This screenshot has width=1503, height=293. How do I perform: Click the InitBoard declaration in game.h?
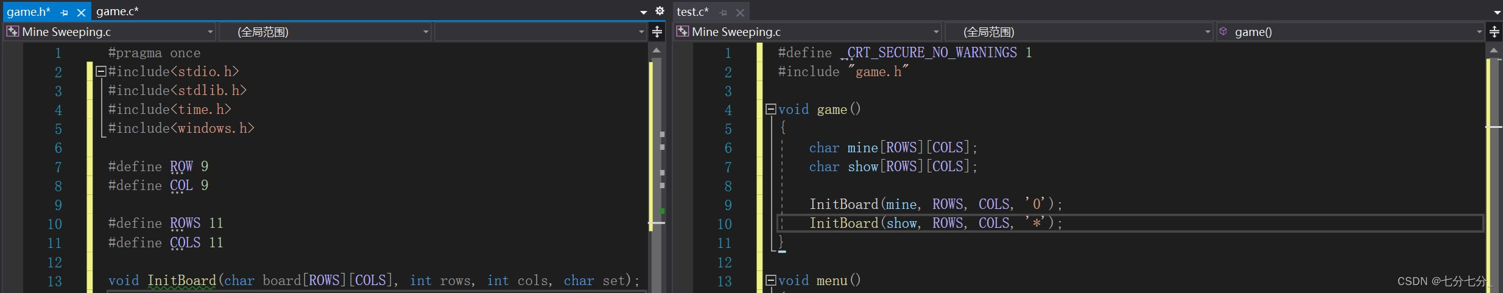[x=374, y=281]
